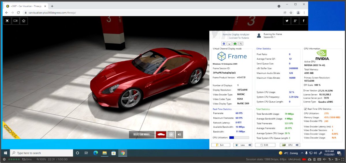
Task: Choose the red car body option
Action: [x=161, y=134]
